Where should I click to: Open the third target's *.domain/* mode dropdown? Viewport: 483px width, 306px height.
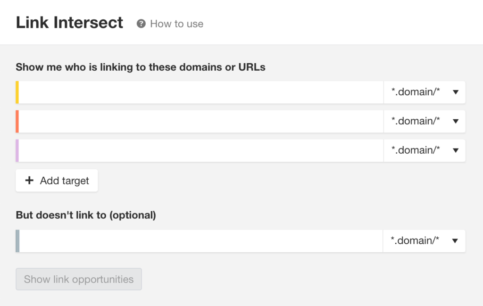pyautogui.click(x=425, y=150)
